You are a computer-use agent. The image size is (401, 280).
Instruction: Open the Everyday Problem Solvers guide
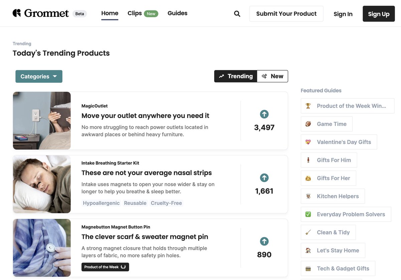pyautogui.click(x=346, y=214)
